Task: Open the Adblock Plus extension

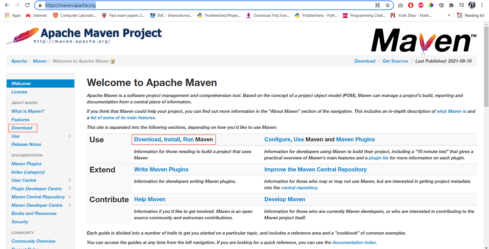Action: 421,5
